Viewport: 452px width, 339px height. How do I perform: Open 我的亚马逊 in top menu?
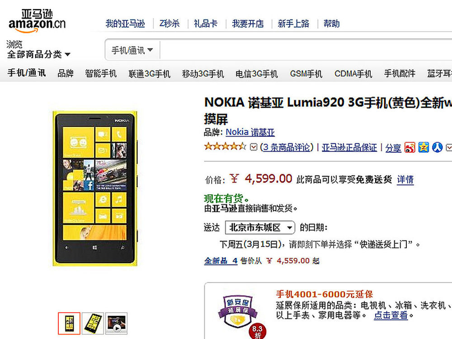[x=125, y=24]
